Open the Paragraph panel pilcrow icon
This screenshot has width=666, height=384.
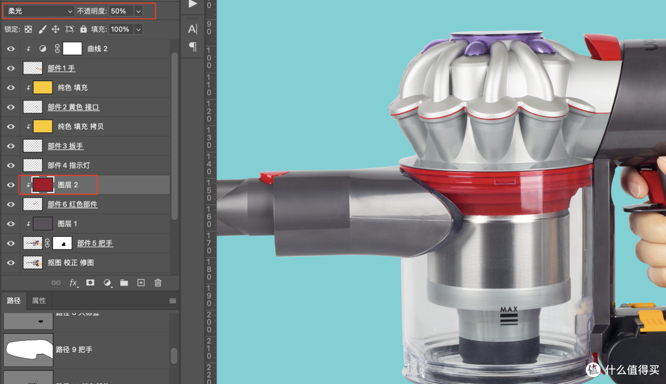[193, 47]
